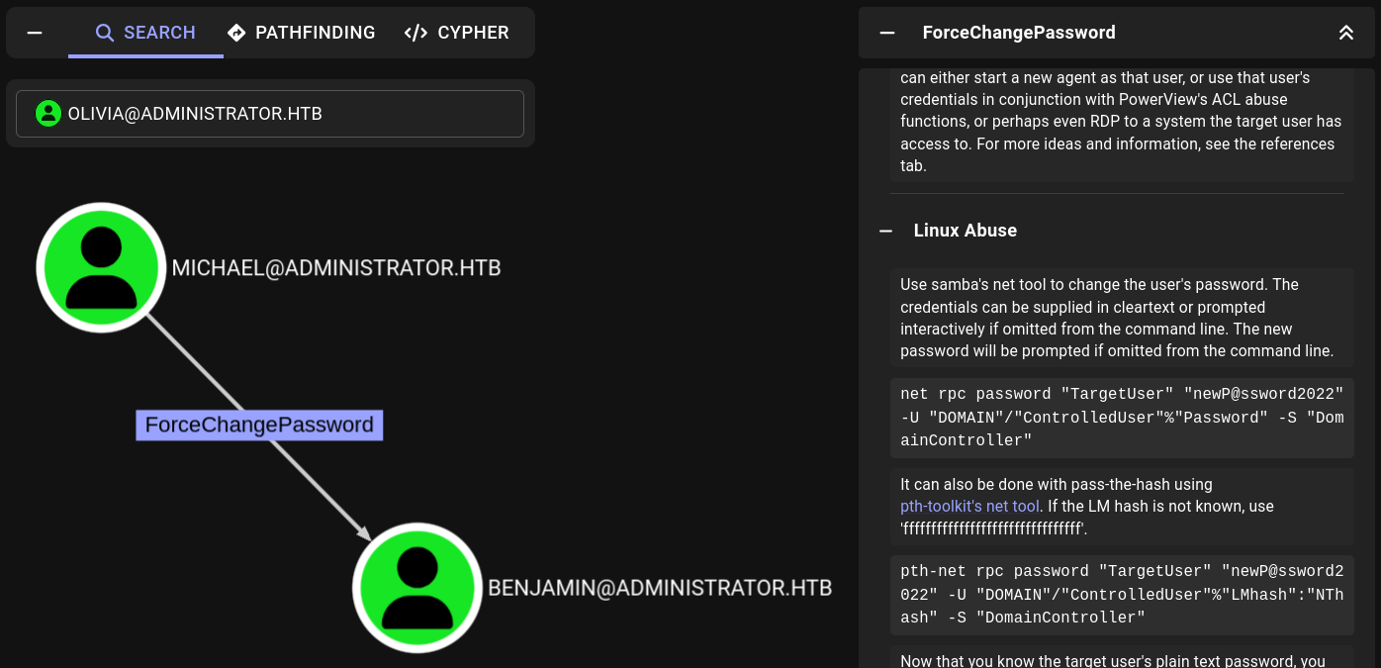This screenshot has width=1381, height=668.
Task: Collapse the Linux Abuse section
Action: pyautogui.click(x=887, y=231)
